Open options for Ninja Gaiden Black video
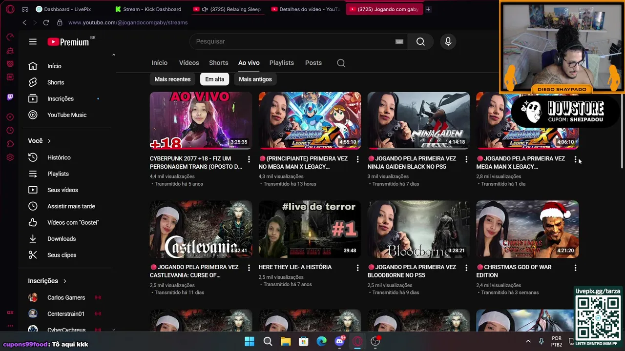Viewport: 625px width, 351px height. click(467, 159)
